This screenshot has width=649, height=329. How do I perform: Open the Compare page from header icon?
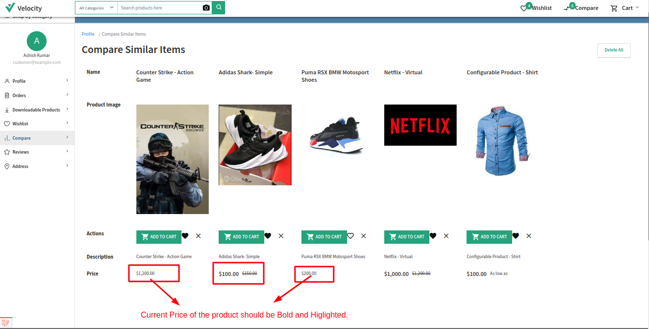(x=567, y=8)
